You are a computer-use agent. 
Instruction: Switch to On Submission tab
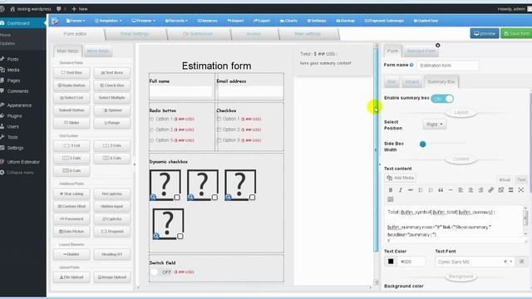point(198,34)
